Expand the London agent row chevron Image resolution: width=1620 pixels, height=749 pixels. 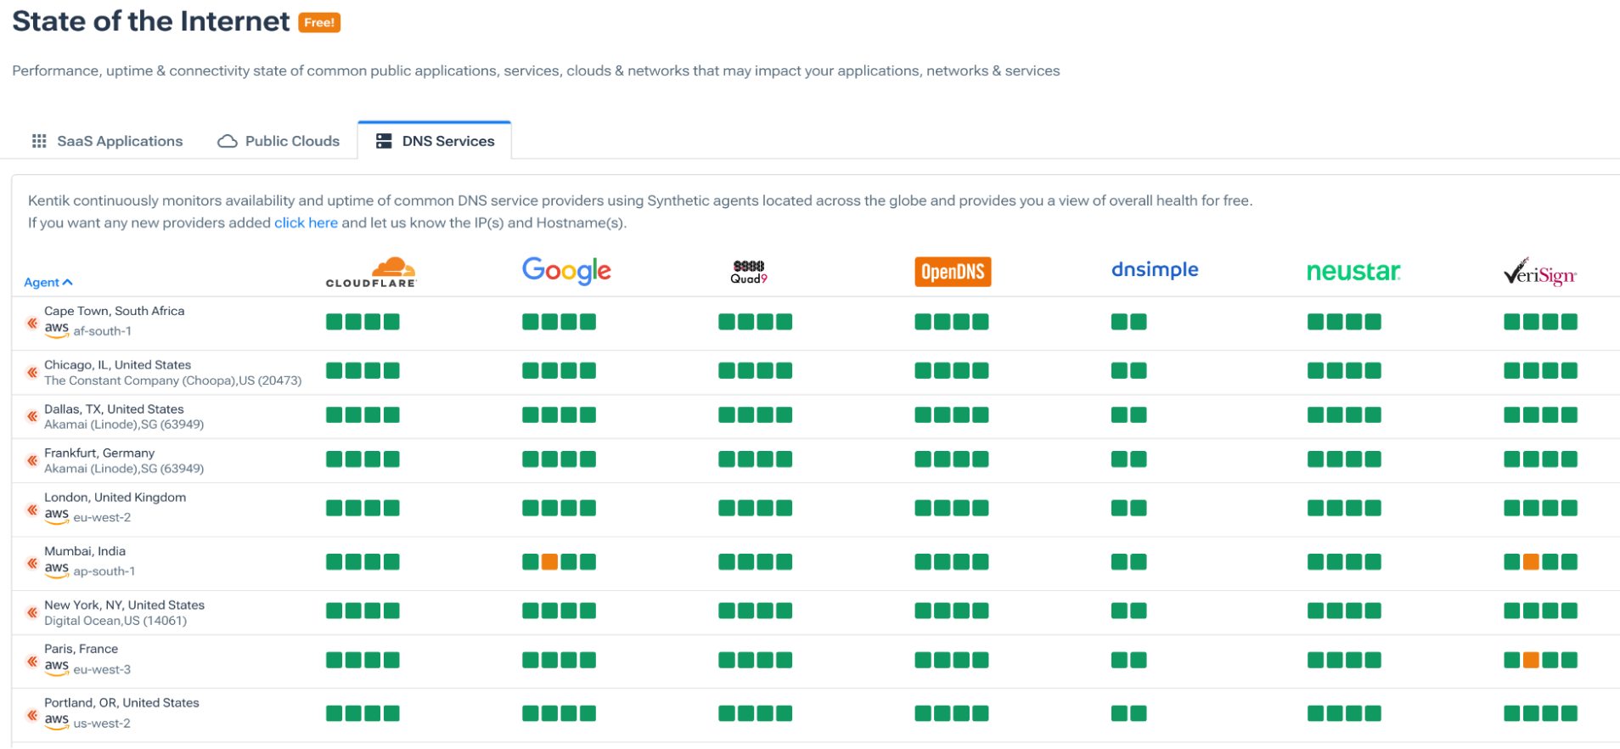click(x=31, y=510)
